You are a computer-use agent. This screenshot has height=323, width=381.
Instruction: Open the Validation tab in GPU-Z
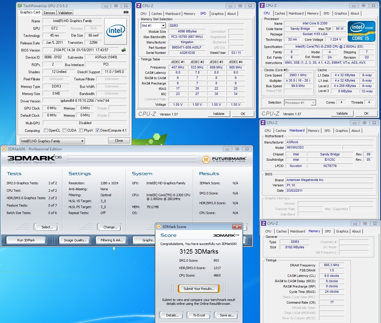click(x=65, y=13)
